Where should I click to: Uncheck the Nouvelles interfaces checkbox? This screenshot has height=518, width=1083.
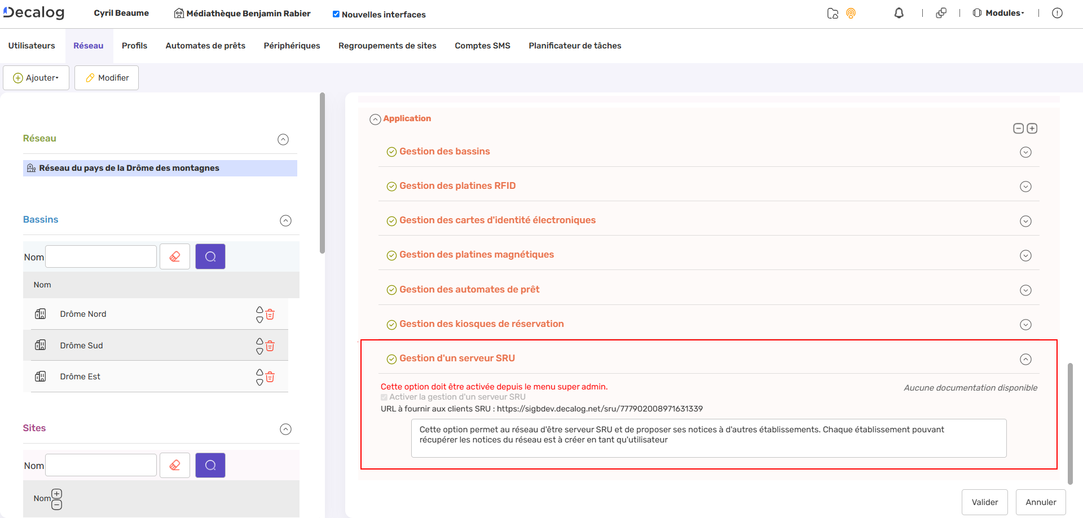[336, 14]
